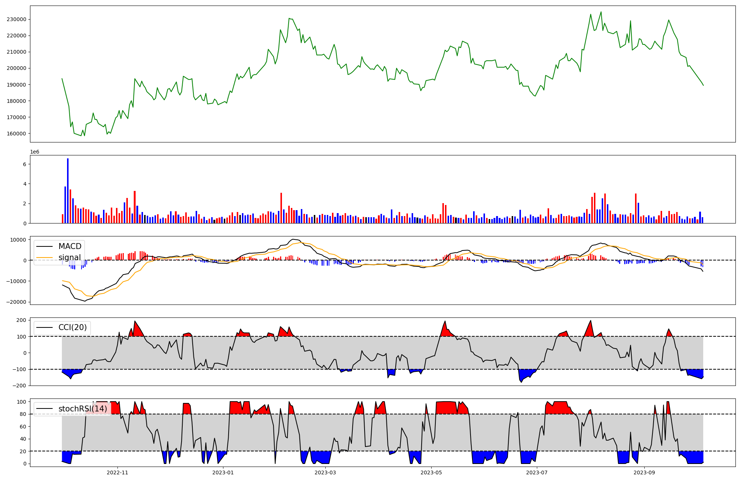Click the 160000 price axis tick label
Viewport: 741px width, 481px height.
[x=17, y=134]
